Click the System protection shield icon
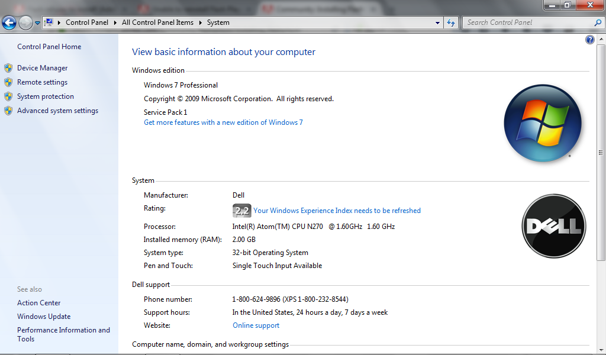 click(8, 96)
